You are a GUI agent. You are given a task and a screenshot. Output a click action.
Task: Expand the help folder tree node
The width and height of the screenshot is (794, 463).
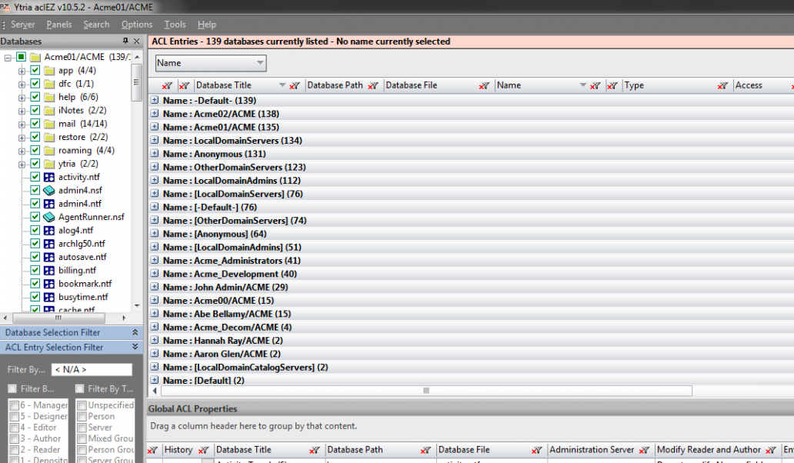[x=22, y=98]
